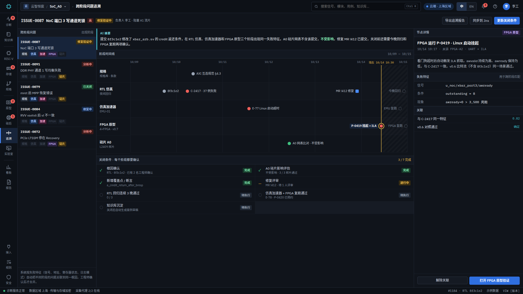This screenshot has height=294, width=523.
Task: Focus the 搜索信号、模块 search field
Action: (366, 6)
